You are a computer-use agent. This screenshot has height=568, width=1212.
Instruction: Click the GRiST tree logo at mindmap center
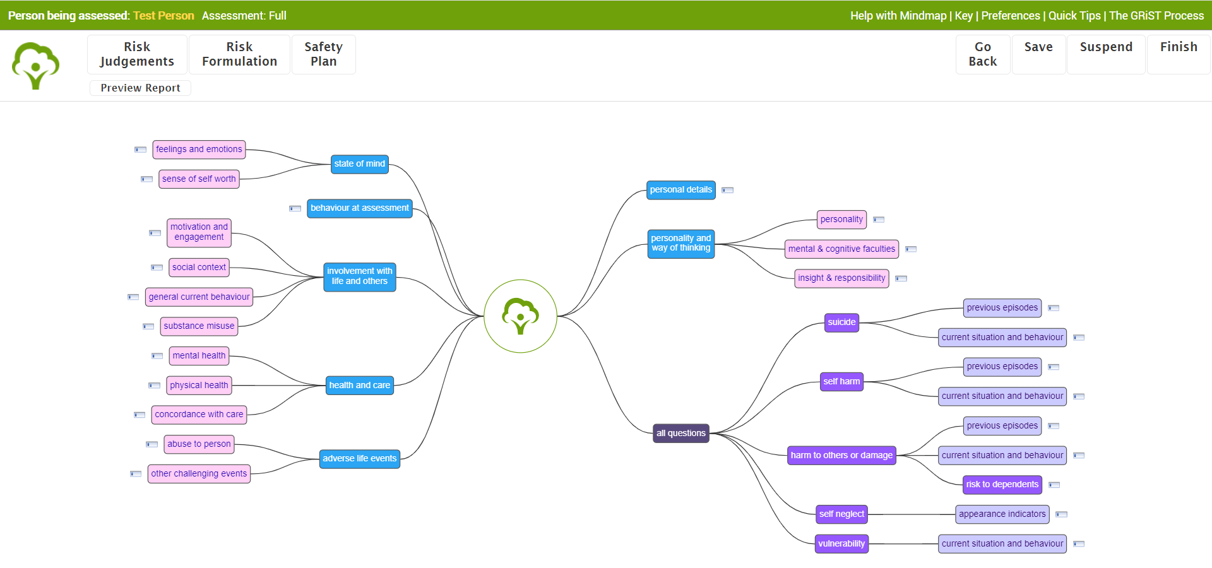[520, 316]
